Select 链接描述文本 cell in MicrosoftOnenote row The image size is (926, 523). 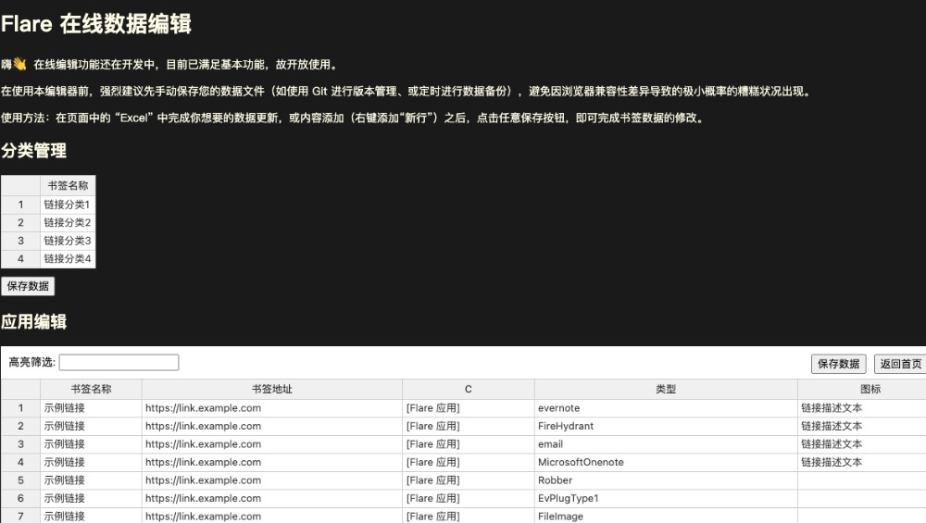861,462
